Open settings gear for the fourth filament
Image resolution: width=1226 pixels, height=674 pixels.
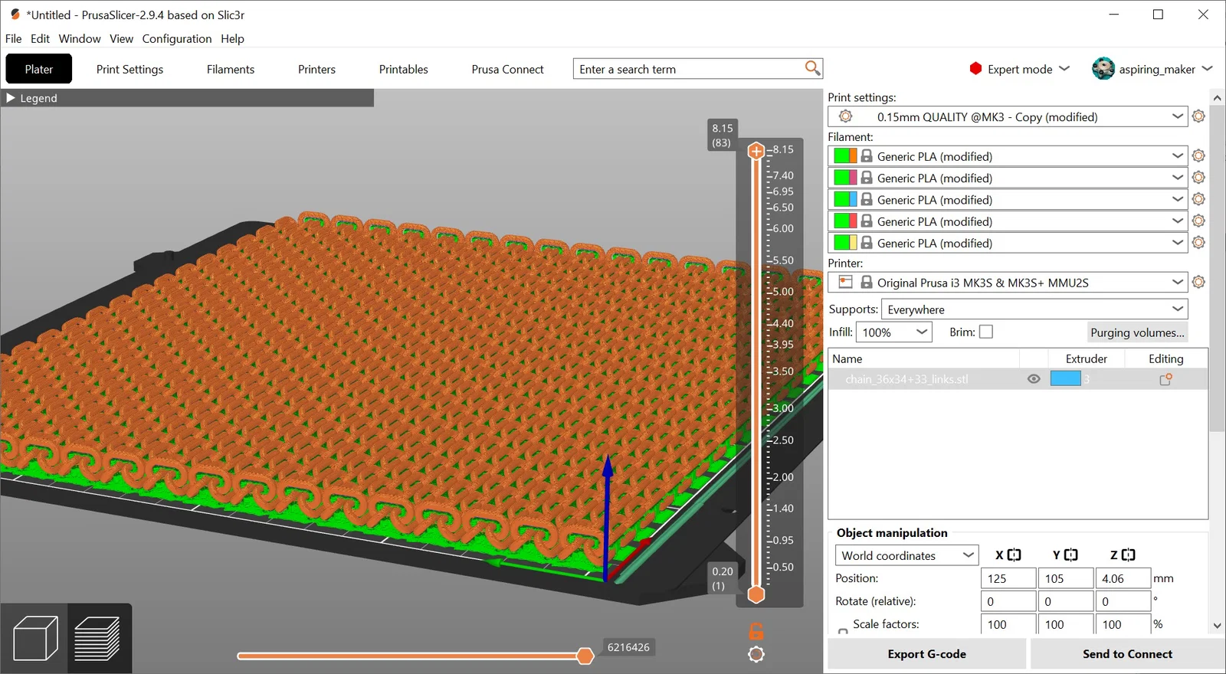[1198, 221]
